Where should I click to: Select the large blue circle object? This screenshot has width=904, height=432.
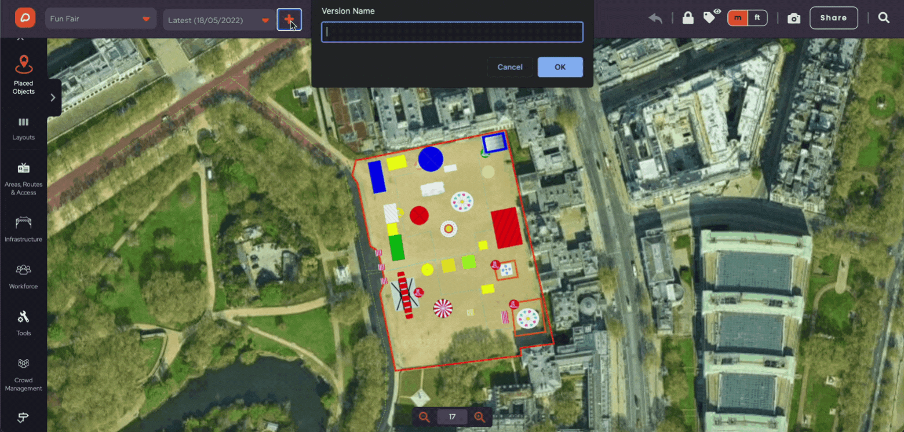431,159
